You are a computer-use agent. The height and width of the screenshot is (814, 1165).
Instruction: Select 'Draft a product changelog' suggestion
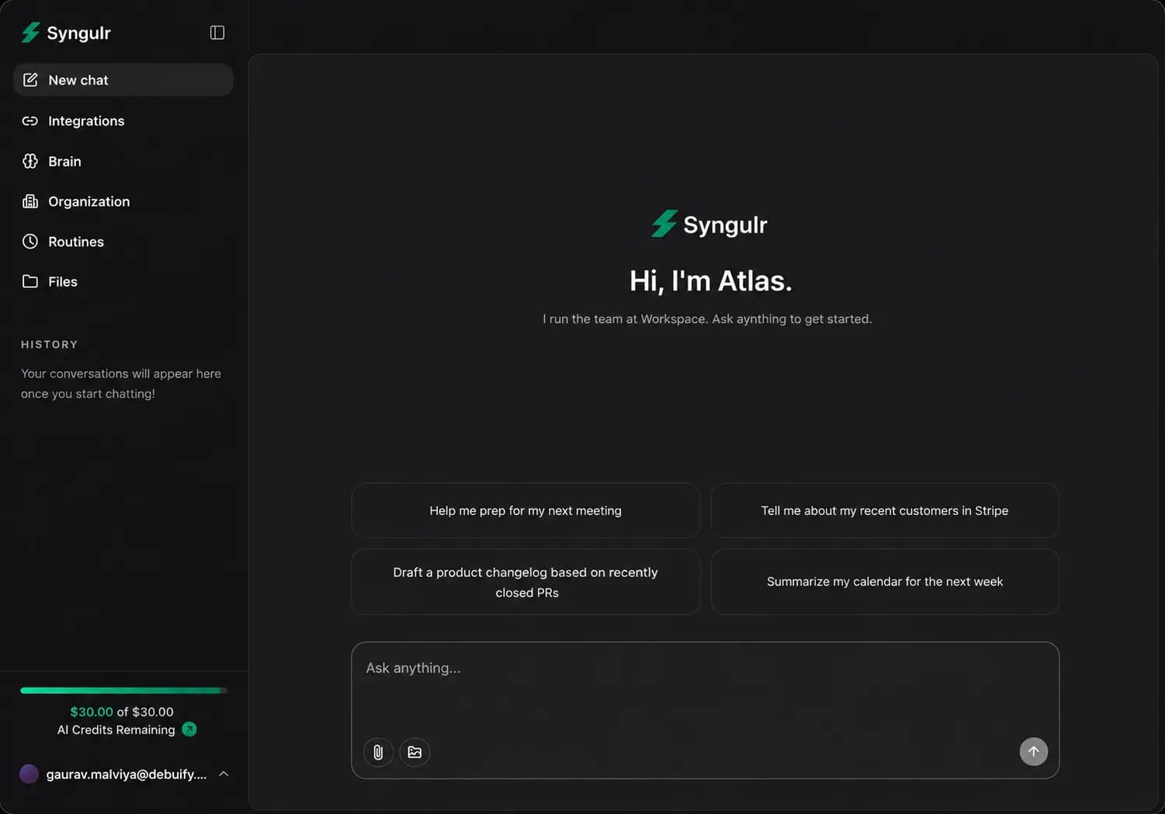coord(525,582)
